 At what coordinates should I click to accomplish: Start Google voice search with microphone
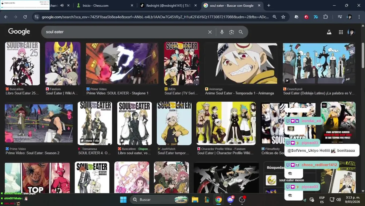pos(222,32)
